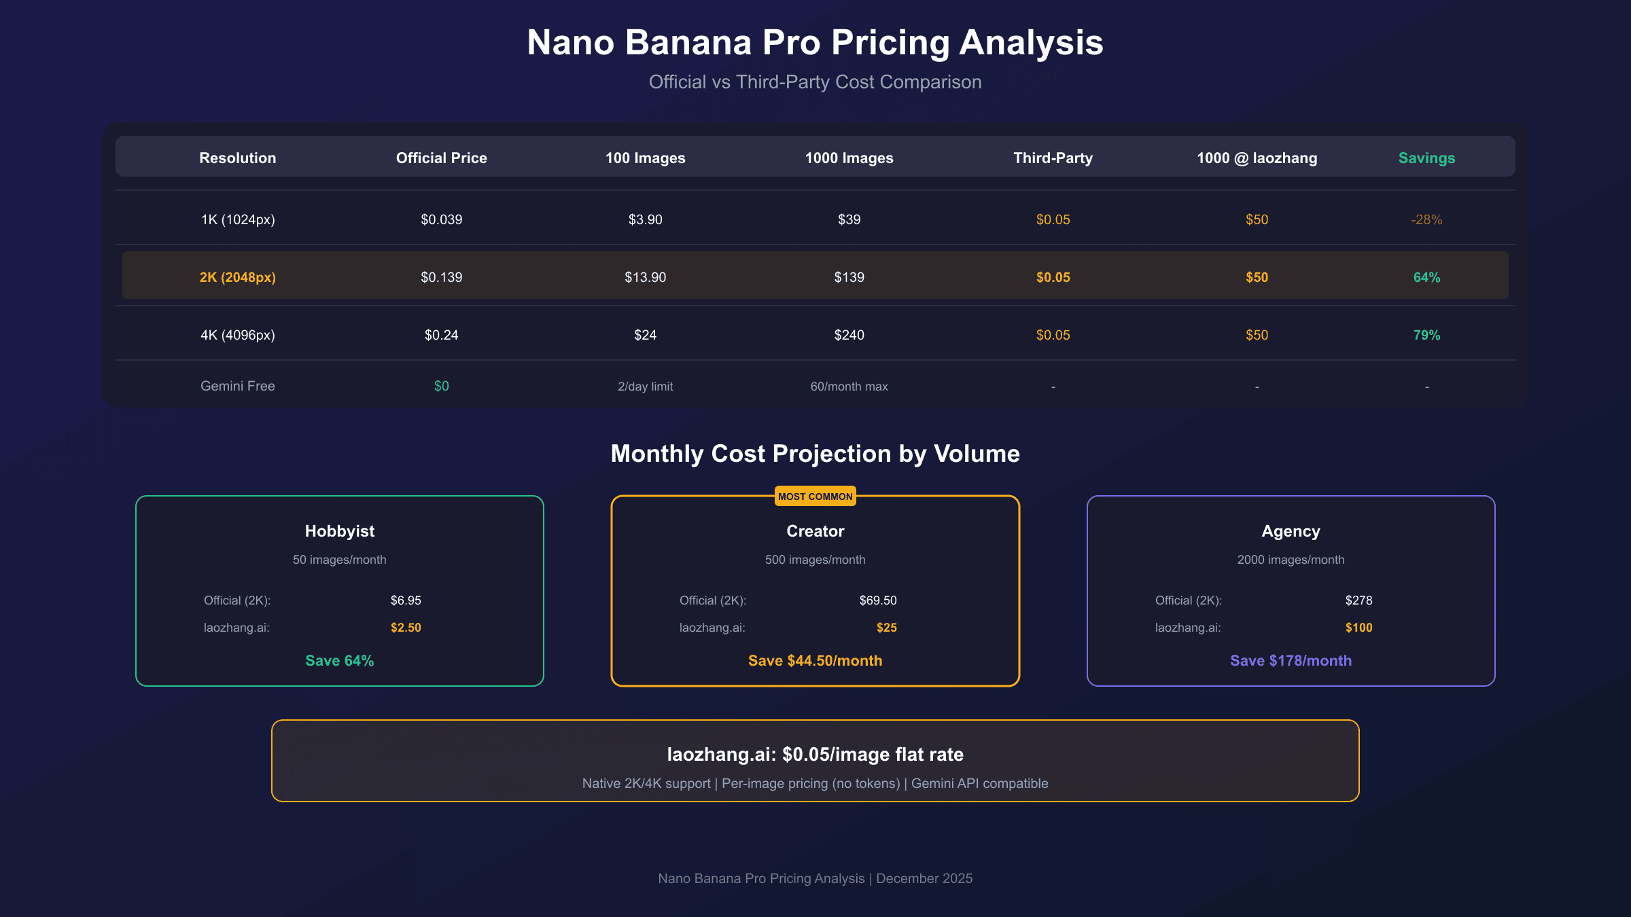Image resolution: width=1631 pixels, height=917 pixels.
Task: Click the 79% savings value
Action: click(x=1426, y=335)
